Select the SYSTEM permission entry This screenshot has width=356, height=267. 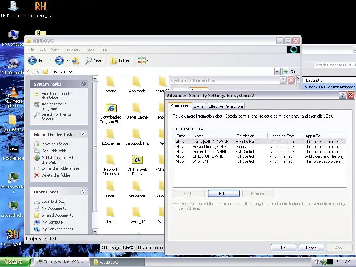(259, 161)
